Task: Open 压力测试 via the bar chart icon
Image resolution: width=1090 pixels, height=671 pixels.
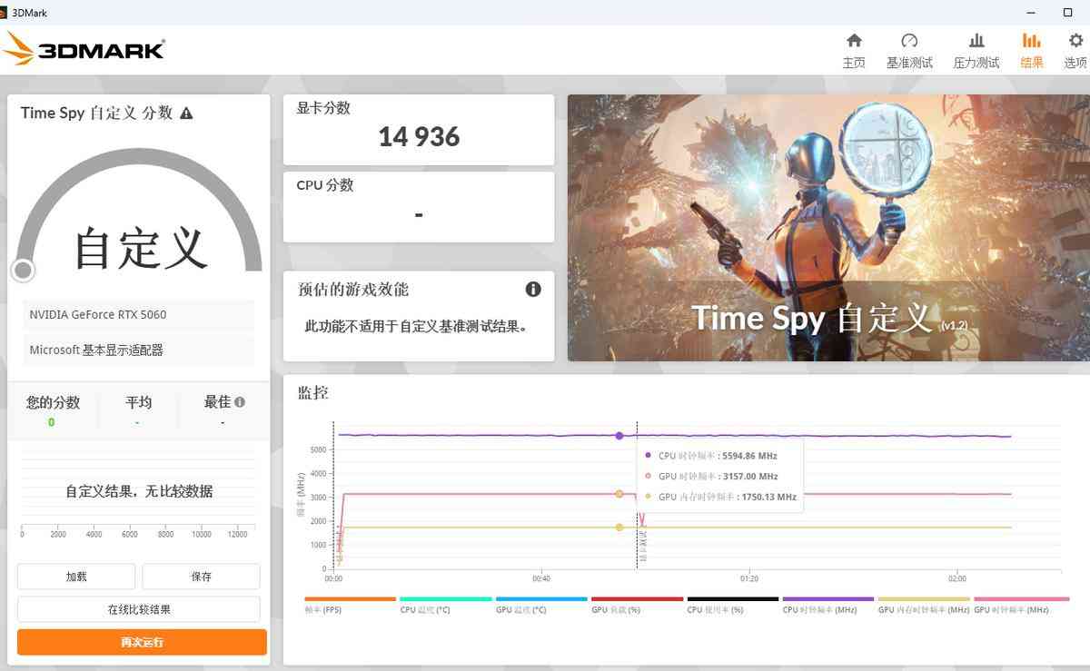Action: (x=976, y=41)
